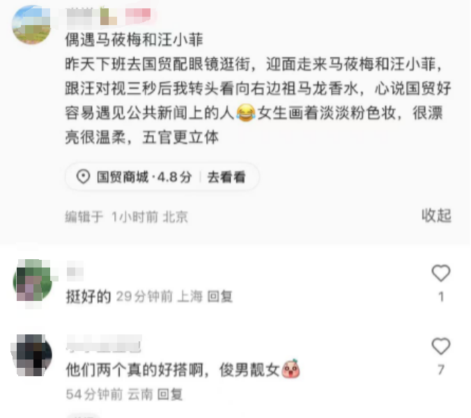Click the laughing-crying emoji in post
471x418 pixels.
click(x=245, y=113)
